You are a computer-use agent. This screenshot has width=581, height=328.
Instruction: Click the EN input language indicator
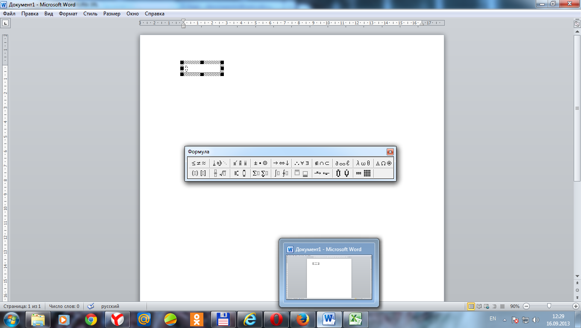[x=493, y=319]
